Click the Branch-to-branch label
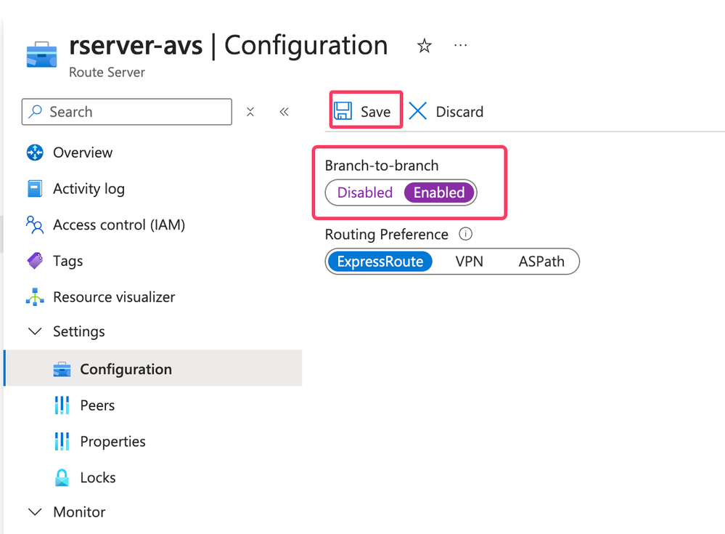The width and height of the screenshot is (725, 534). click(382, 166)
